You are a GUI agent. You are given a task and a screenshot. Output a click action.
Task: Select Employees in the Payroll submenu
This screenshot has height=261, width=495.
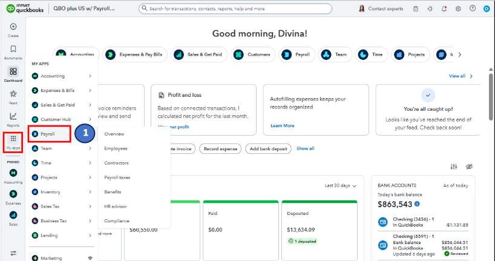pyautogui.click(x=116, y=148)
